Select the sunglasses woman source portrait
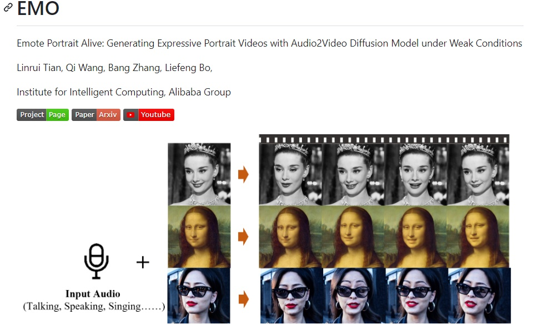533x324 pixels. pos(199,296)
